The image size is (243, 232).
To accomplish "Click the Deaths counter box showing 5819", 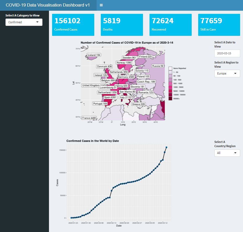I will coord(122,24).
